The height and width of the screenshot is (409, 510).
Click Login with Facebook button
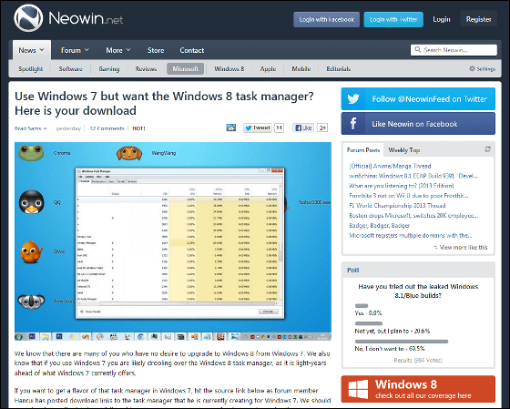(x=327, y=19)
